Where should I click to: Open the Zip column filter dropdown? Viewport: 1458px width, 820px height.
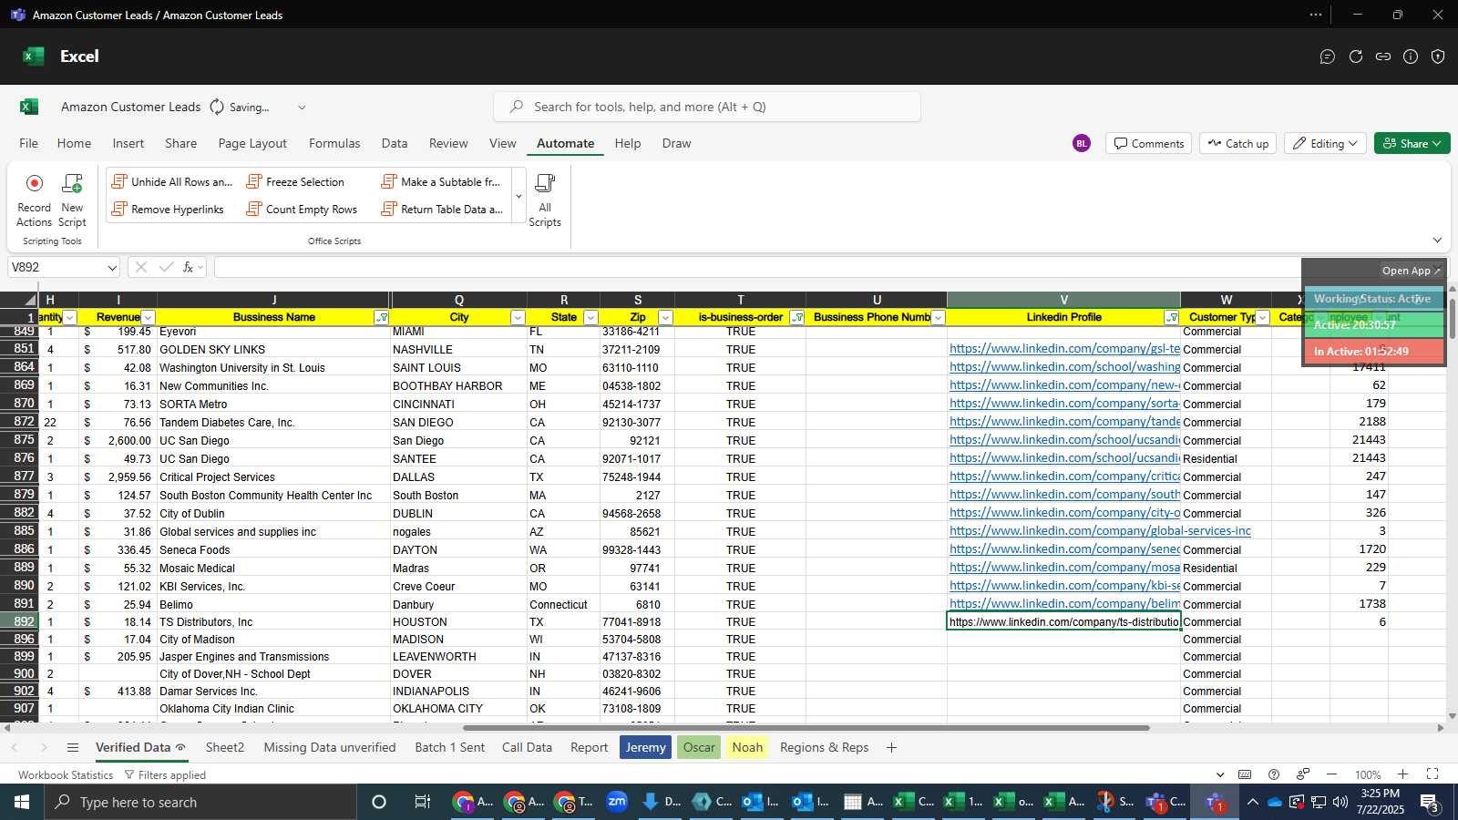pos(665,318)
